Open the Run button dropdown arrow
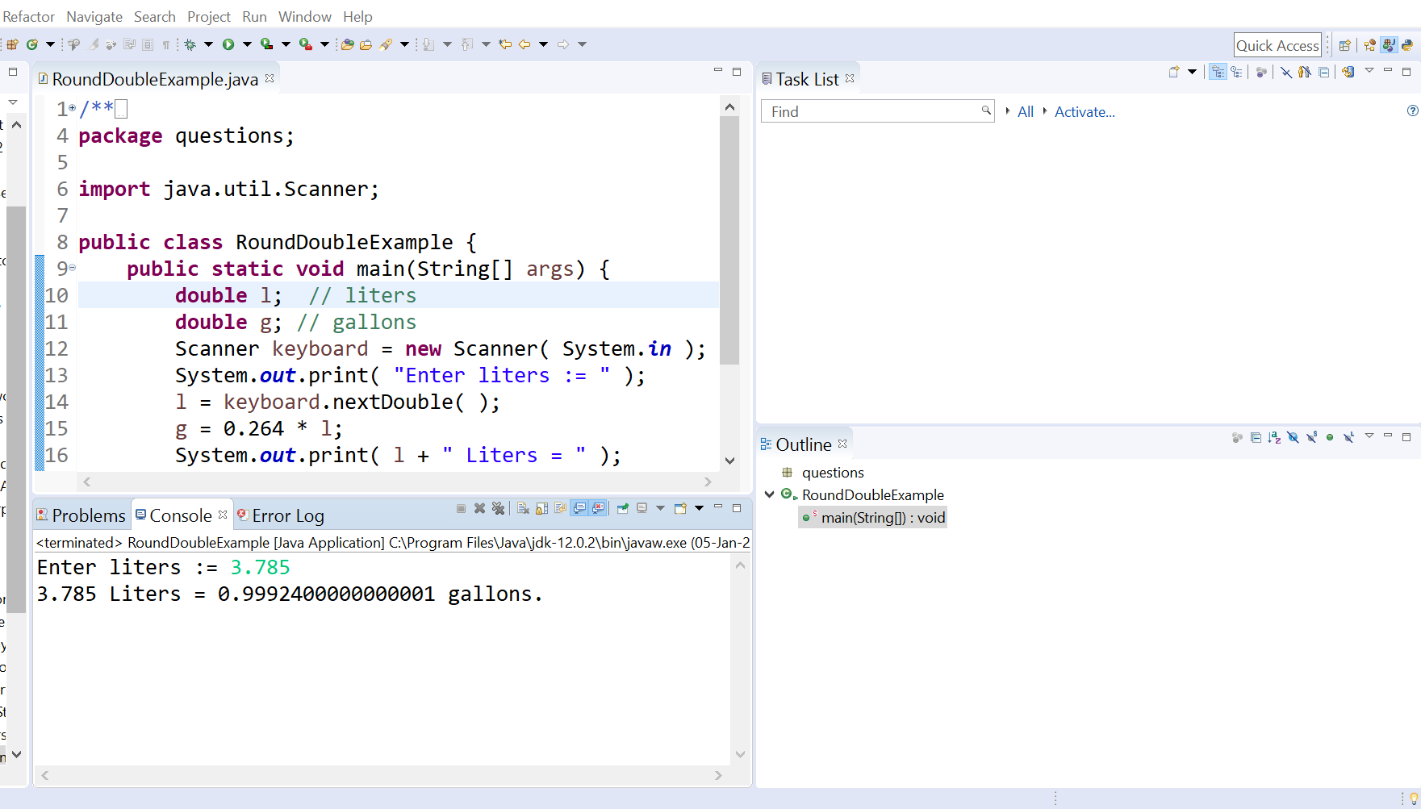The width and height of the screenshot is (1421, 809). [247, 44]
